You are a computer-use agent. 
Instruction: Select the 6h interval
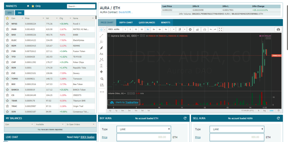click(x=160, y=30)
